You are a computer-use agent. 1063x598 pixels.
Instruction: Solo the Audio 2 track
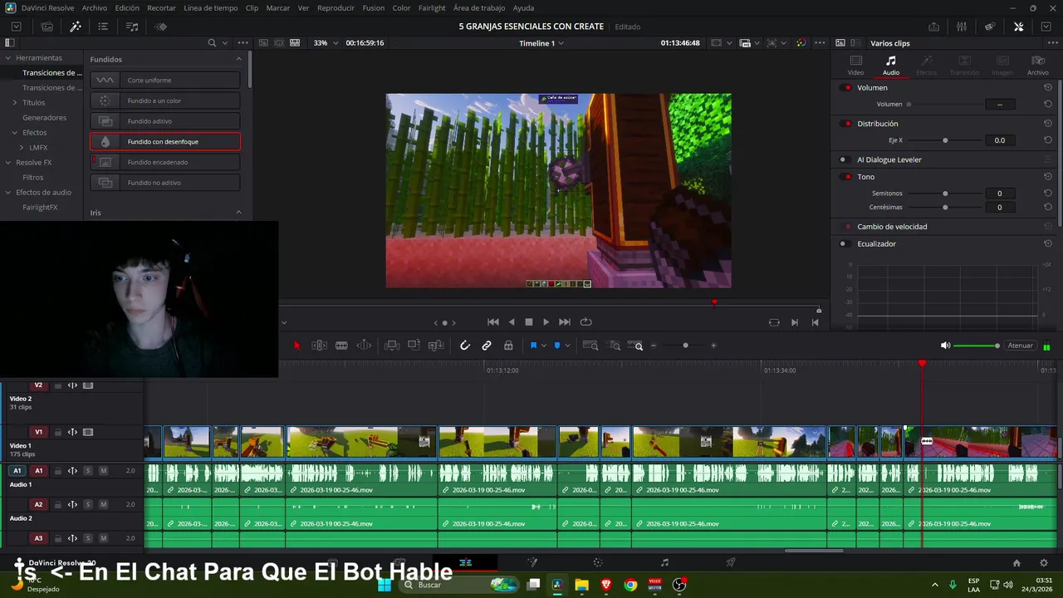click(x=87, y=505)
